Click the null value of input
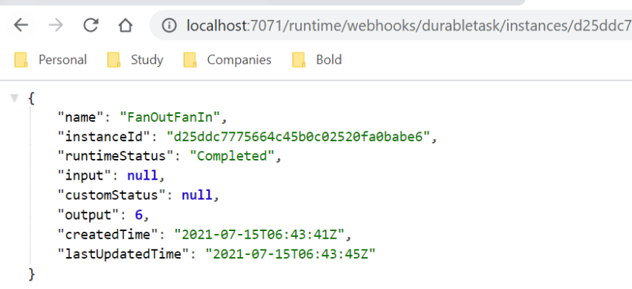This screenshot has height=289, width=632. pos(142,175)
